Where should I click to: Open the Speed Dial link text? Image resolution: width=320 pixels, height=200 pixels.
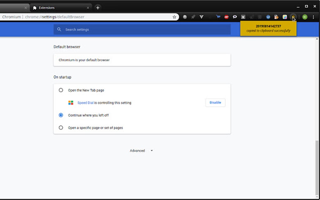(84, 103)
